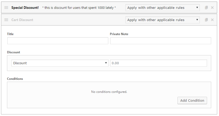Click the 0.00 discount amount field
Viewport: 219px width, 116px height.
158,63
